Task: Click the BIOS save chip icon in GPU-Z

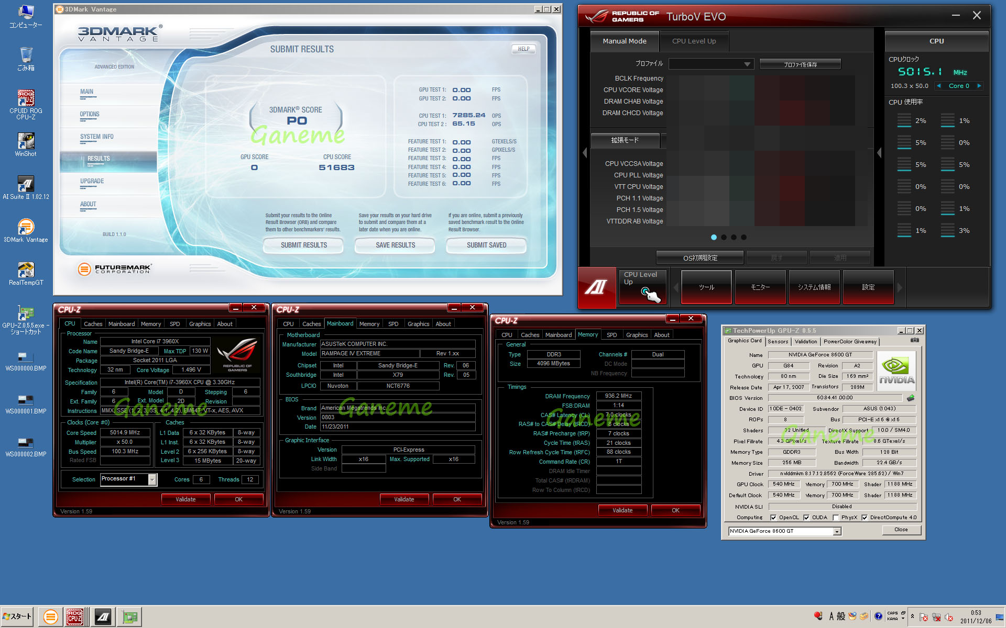Action: click(x=911, y=398)
